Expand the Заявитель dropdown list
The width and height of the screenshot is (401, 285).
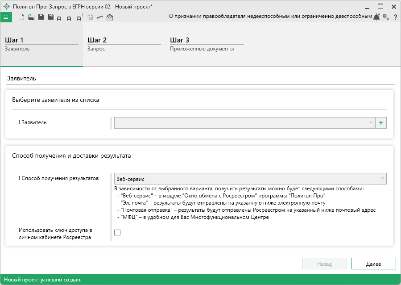tap(371, 122)
